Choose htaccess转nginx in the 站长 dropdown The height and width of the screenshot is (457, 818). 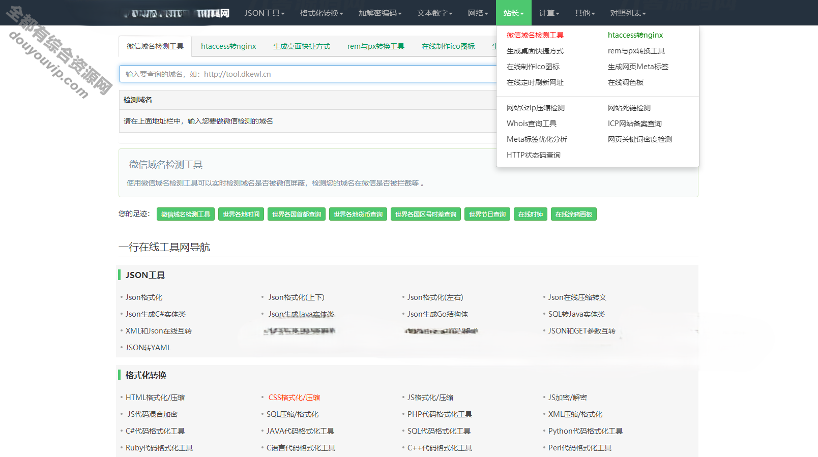635,35
